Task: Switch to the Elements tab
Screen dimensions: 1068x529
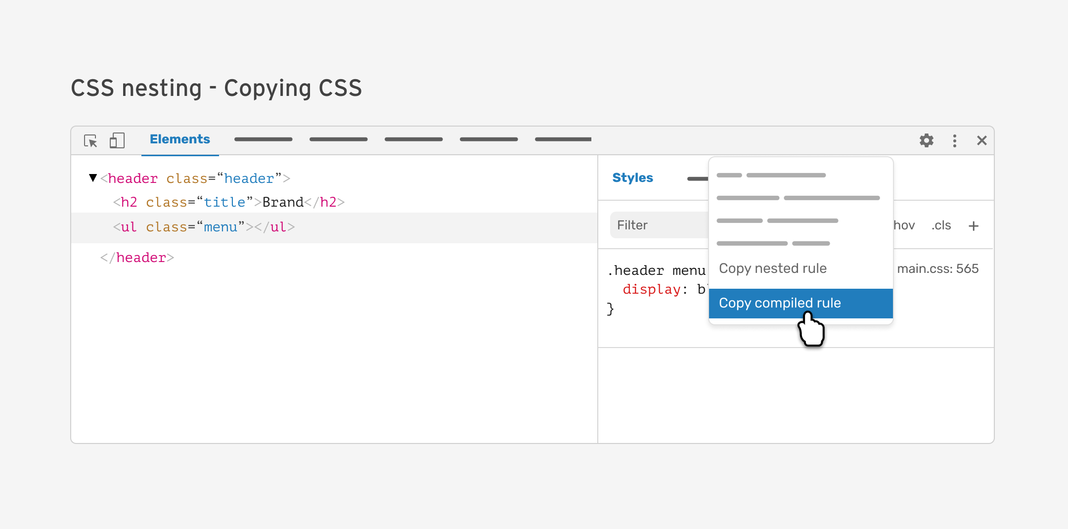Action: [x=179, y=139]
